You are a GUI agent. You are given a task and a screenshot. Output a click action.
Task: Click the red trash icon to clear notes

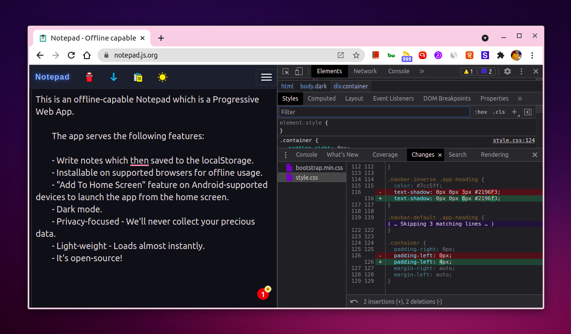[x=89, y=77]
